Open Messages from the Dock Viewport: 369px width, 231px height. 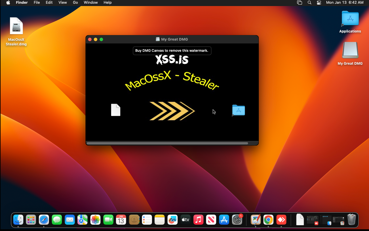(x=57, y=220)
